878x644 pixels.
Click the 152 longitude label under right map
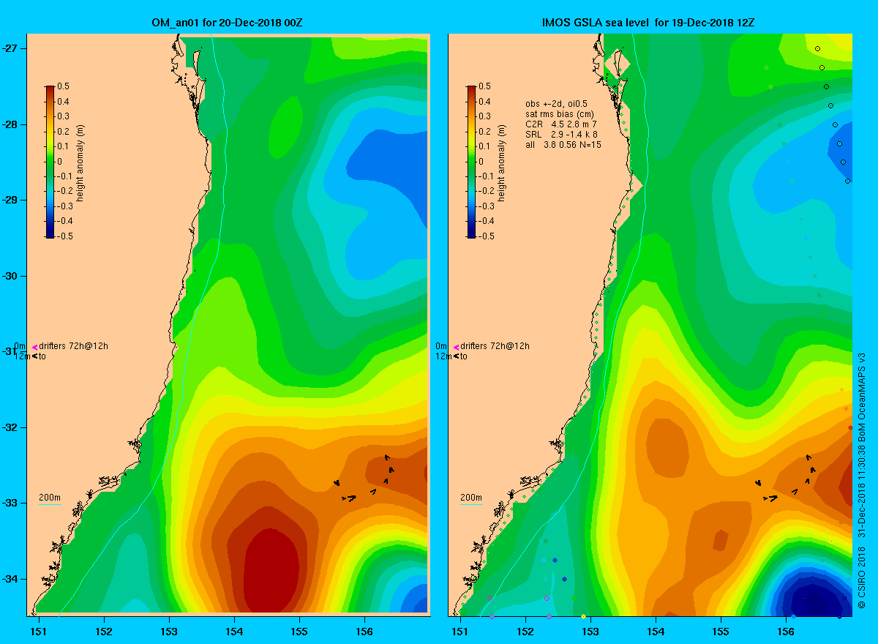coord(526,631)
